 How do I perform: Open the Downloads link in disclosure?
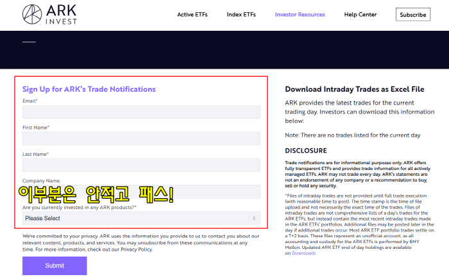click(303, 253)
